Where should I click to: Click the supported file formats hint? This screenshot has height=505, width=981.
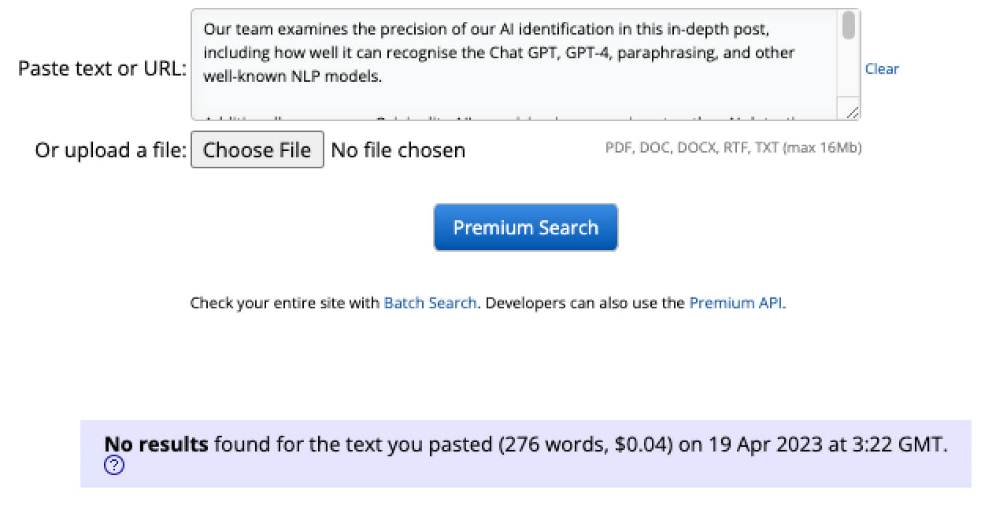tap(733, 148)
